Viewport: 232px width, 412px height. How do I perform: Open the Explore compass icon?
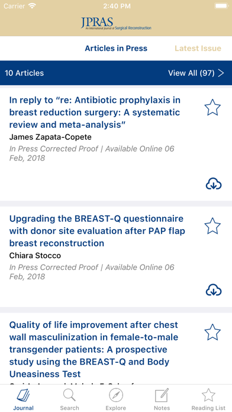(116, 395)
